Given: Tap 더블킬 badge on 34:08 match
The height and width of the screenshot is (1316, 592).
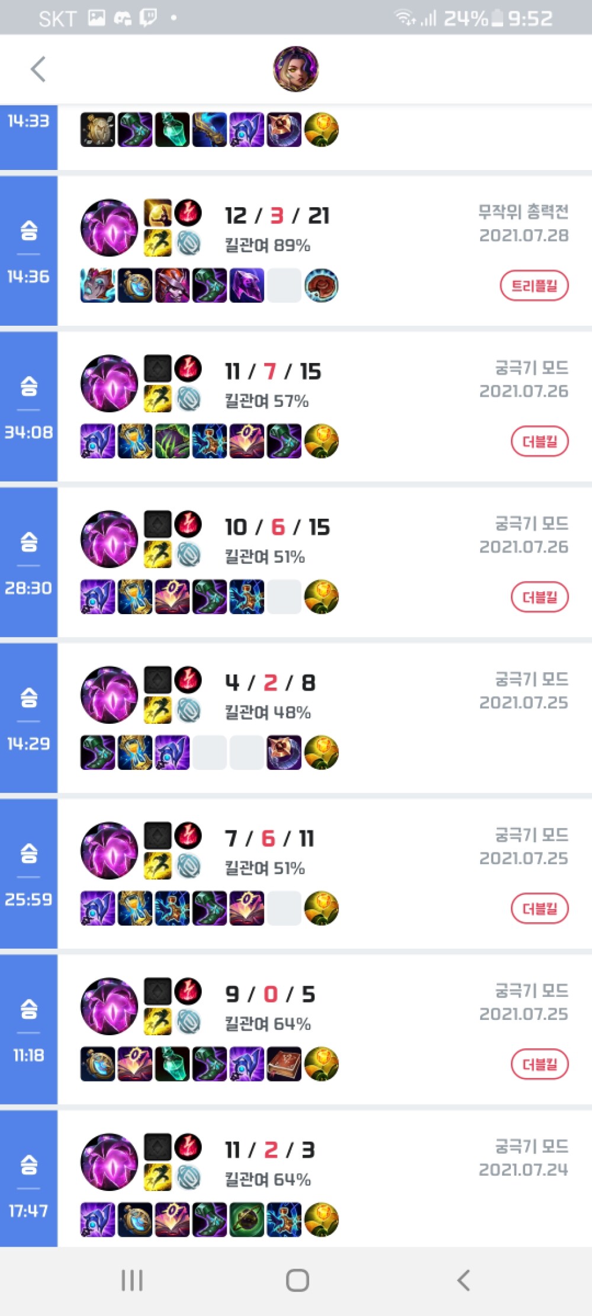Looking at the screenshot, I should coord(540,442).
